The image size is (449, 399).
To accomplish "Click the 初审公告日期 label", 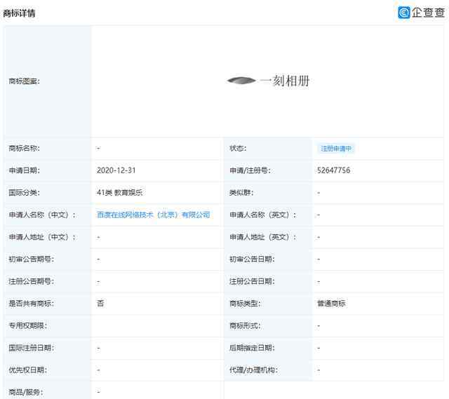I will pyautogui.click(x=253, y=259).
